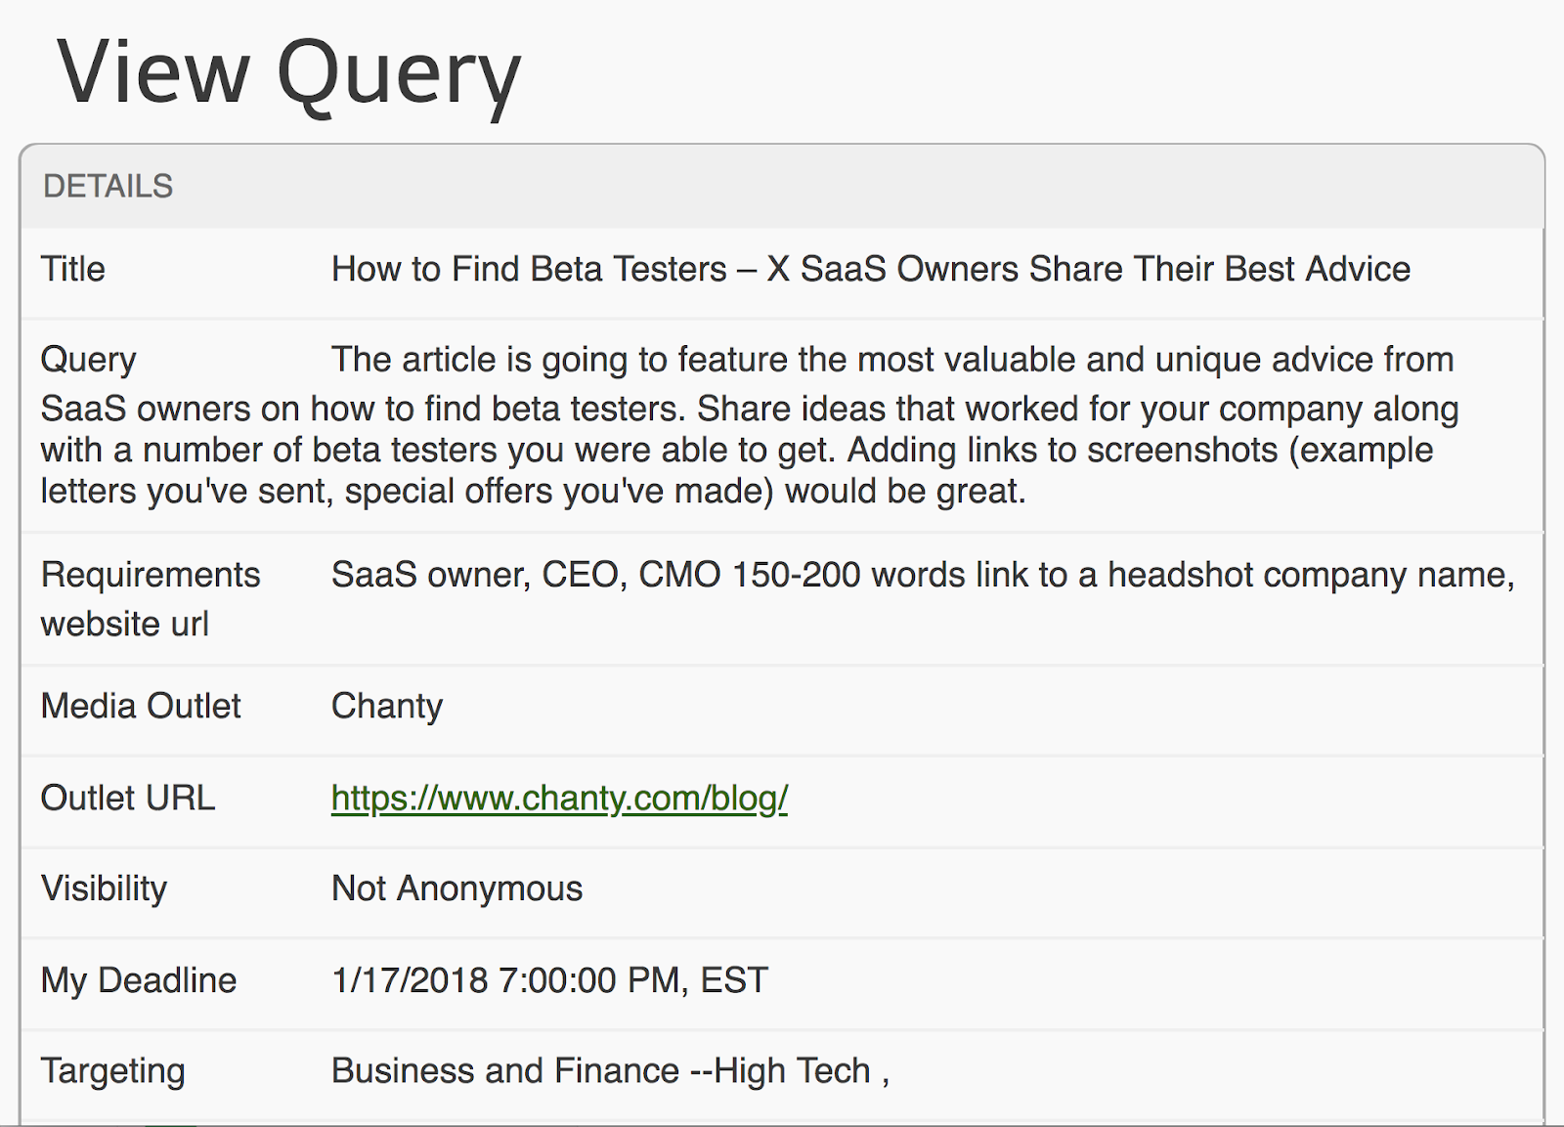Click the Targeting field label

113,1071
